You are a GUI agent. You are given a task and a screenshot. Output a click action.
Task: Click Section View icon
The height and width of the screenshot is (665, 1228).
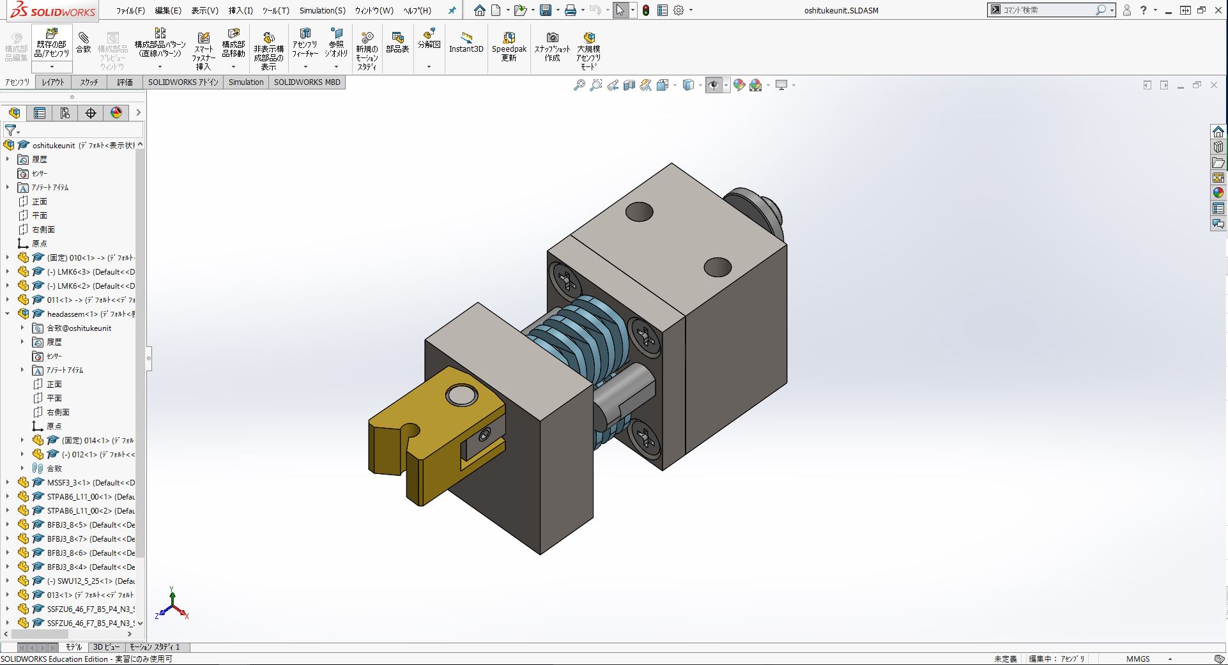[629, 85]
